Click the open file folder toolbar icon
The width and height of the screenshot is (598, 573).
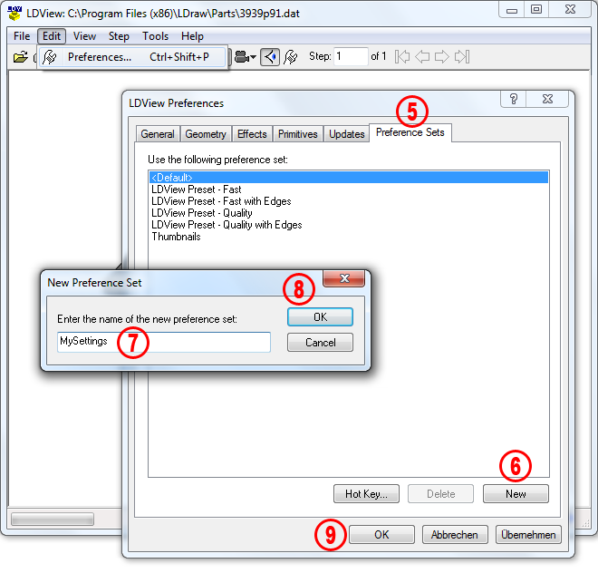[21, 57]
